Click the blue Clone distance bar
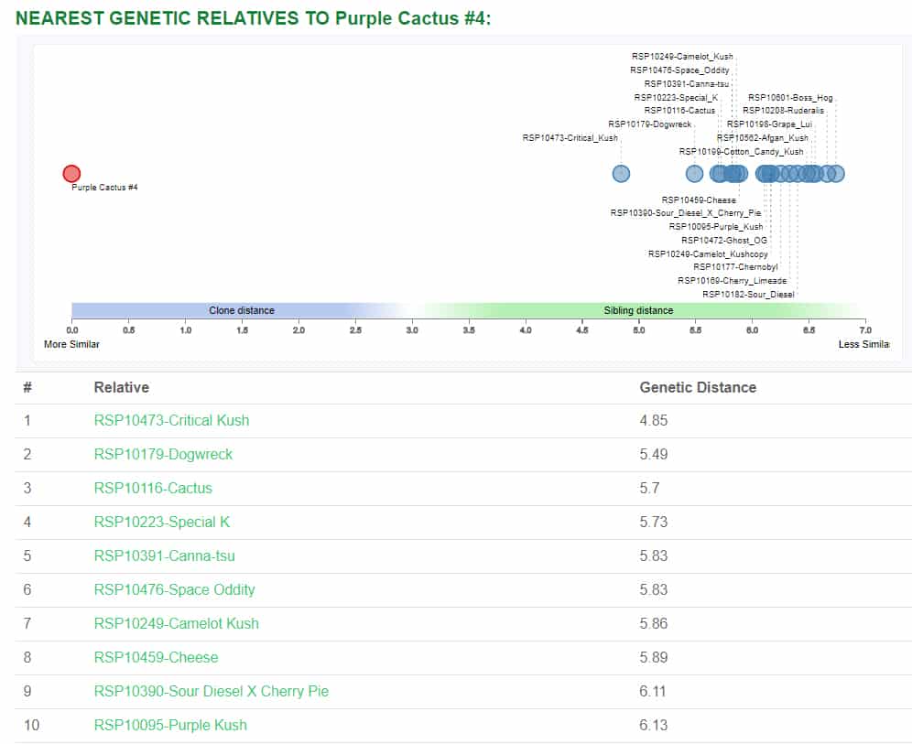The width and height of the screenshot is (912, 744). [241, 310]
